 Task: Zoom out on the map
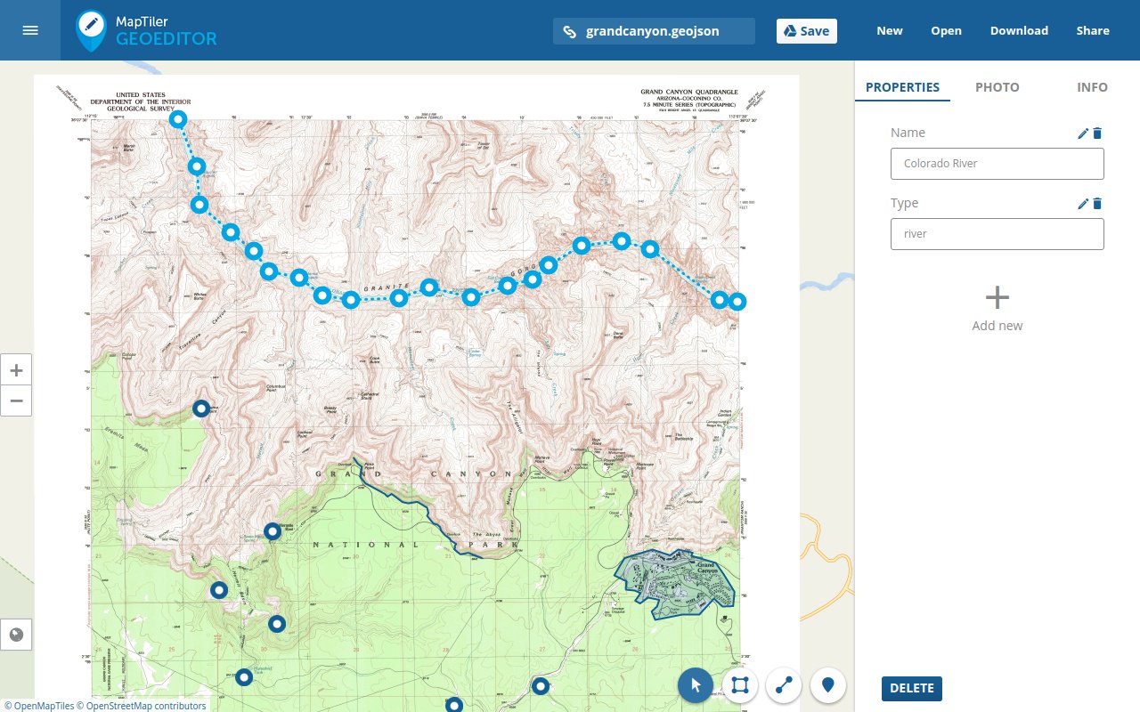16,400
